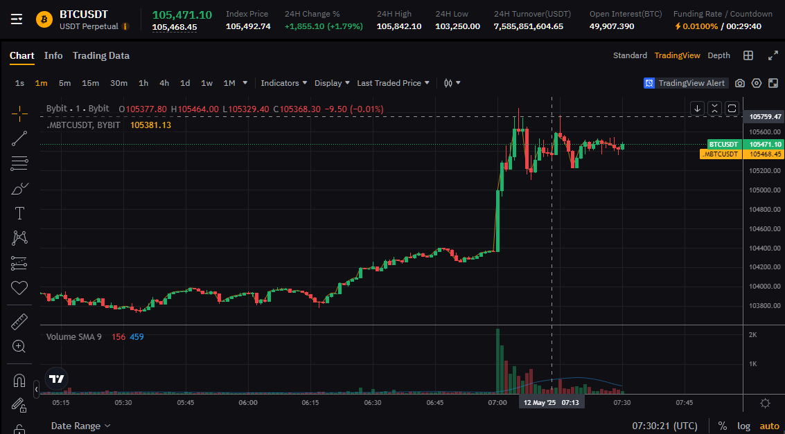Click the maximize pane button
The height and width of the screenshot is (434, 785).
(x=732, y=108)
